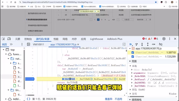Step over next function call
Viewport: 179px width, 101px height.
[136, 44]
